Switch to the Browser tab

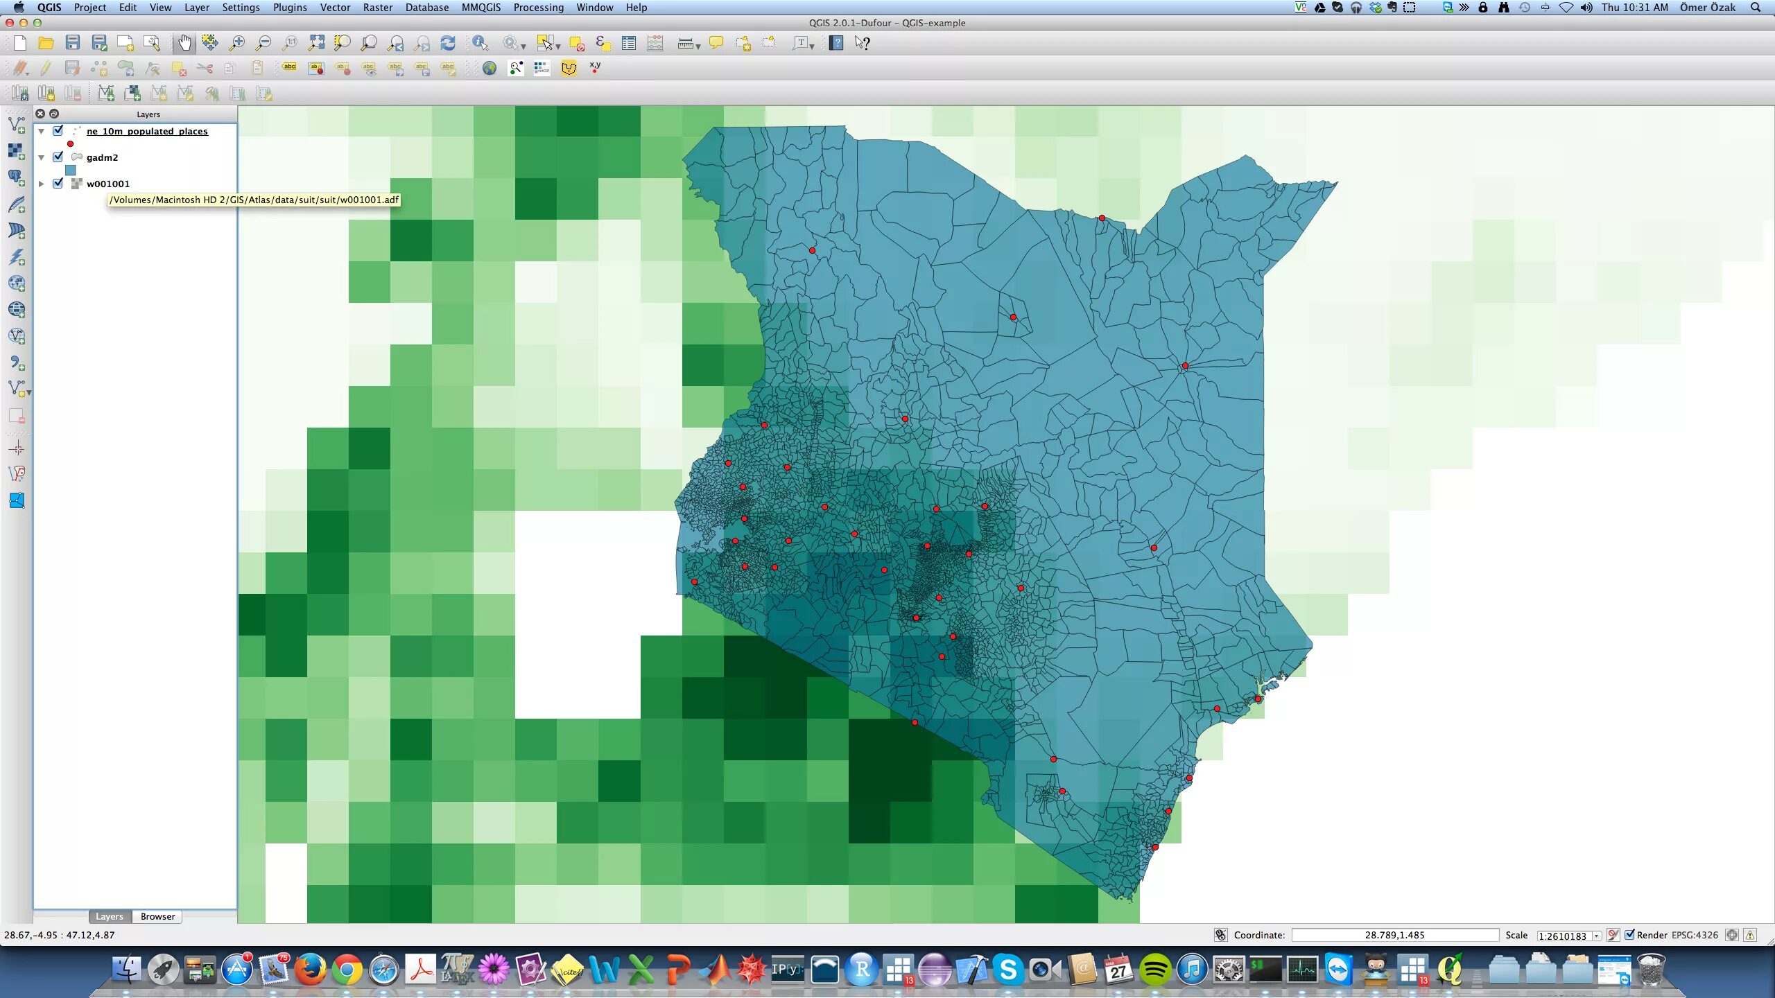pos(157,916)
